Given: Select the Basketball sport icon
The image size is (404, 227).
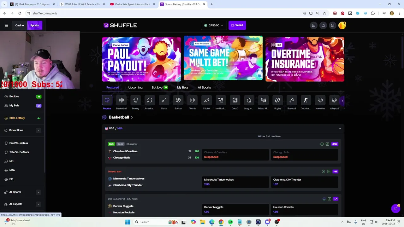Looking at the screenshot, I should coord(121,100).
